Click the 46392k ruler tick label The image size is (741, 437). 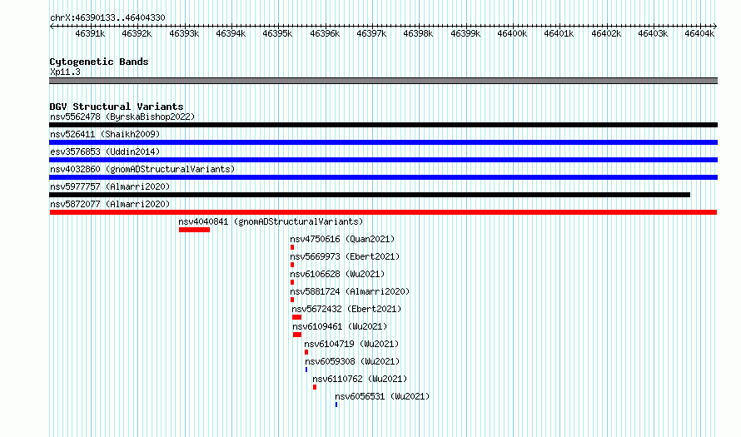click(137, 33)
